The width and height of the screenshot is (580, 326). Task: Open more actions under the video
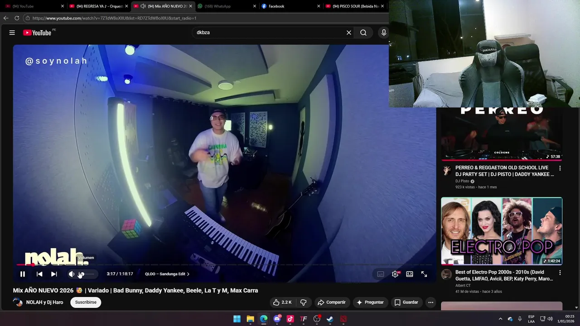(x=431, y=302)
